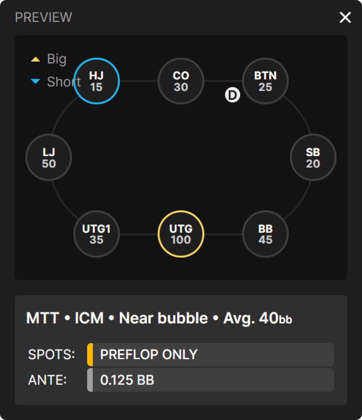Click the dealer button marker

coord(232,95)
